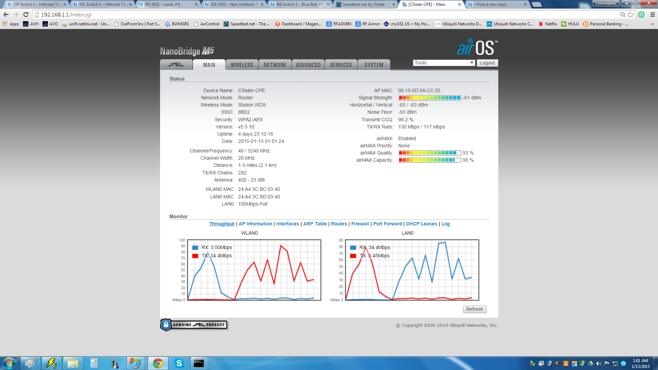Viewport: 658px width, 370px height.
Task: Click the Chrome extension green icon
Action: [642, 14]
